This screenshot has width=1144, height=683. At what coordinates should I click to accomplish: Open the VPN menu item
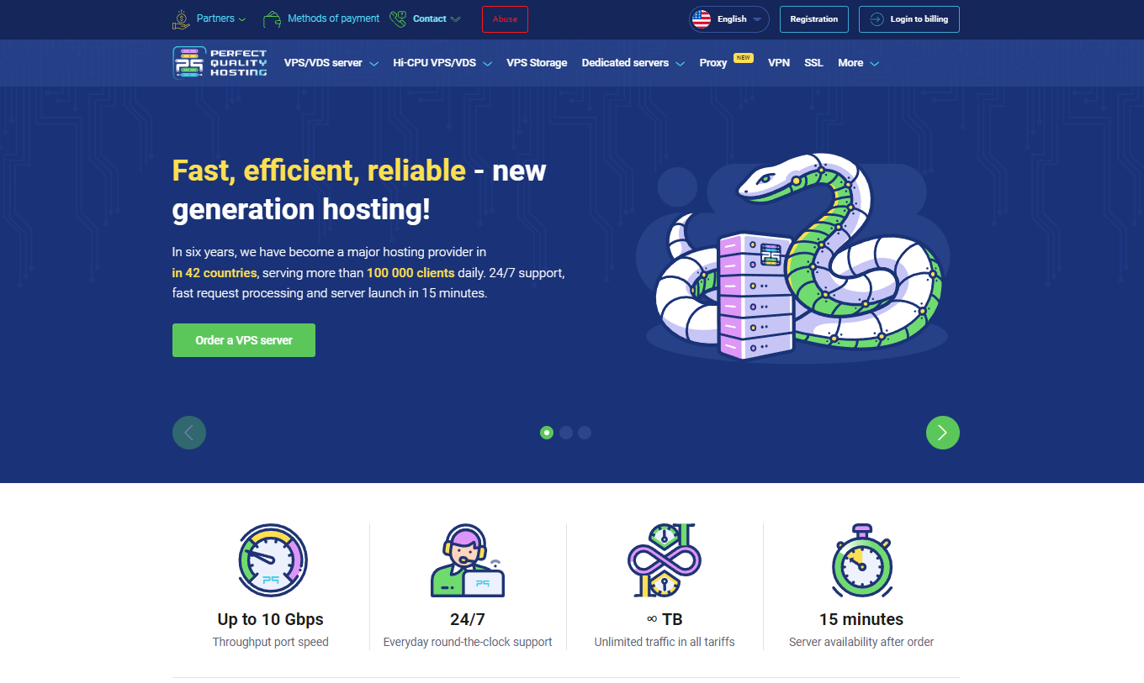779,63
